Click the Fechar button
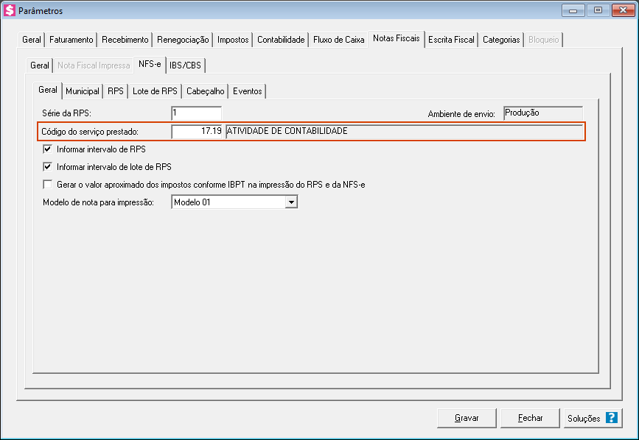639x440 pixels. pos(531,418)
